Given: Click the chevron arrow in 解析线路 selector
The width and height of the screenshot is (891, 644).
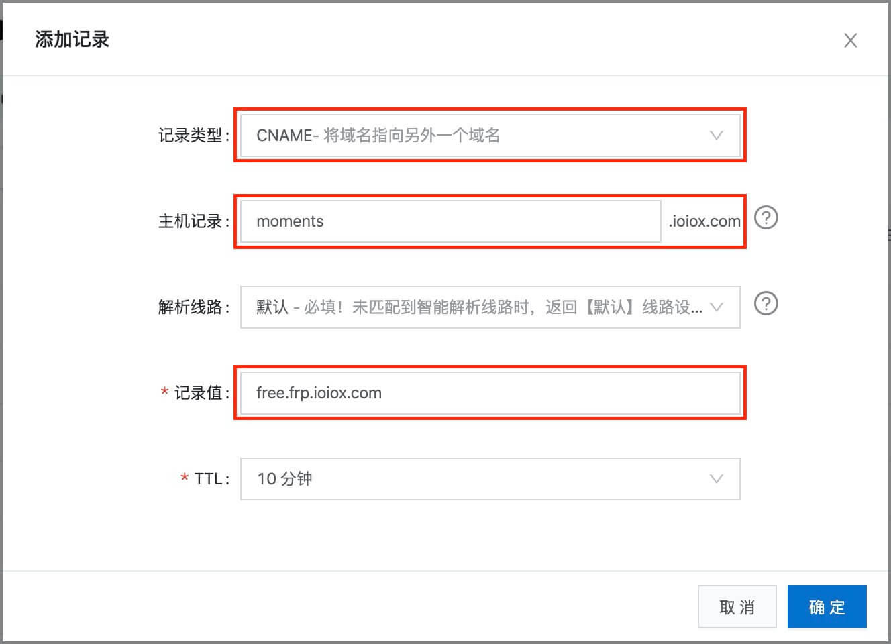Looking at the screenshot, I should tap(716, 307).
